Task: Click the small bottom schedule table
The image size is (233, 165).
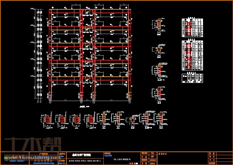Action: tap(192, 78)
